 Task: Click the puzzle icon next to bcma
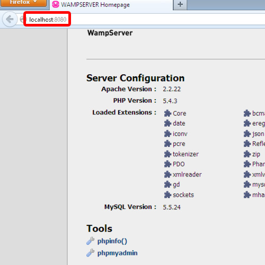(x=247, y=113)
